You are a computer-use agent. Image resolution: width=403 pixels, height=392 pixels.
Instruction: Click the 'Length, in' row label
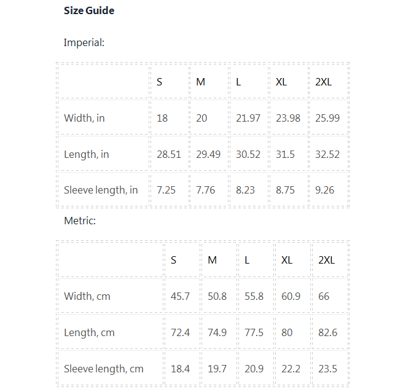(86, 154)
